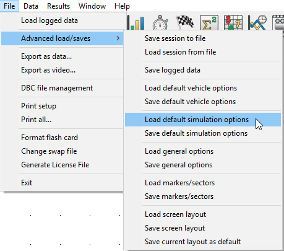Click the bar chart toolbar icon
This screenshot has height=251, width=284.
pyautogui.click(x=136, y=22)
